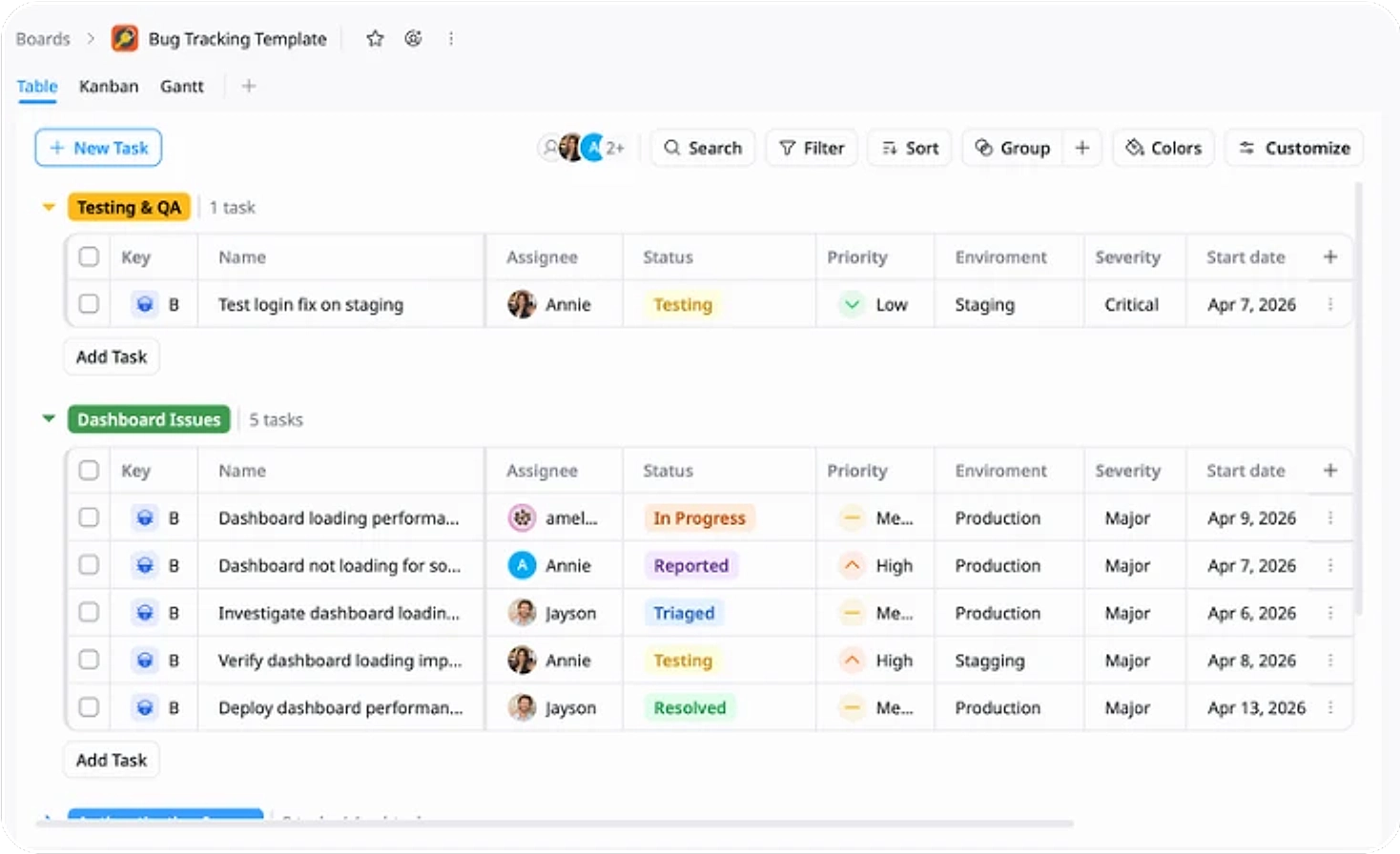Add a column in the Testing & QA table
Viewport: 1400px width, 854px height.
(x=1330, y=256)
